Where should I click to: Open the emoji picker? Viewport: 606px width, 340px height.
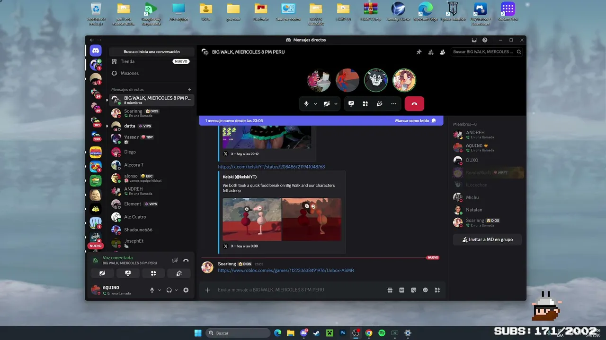(x=426, y=290)
